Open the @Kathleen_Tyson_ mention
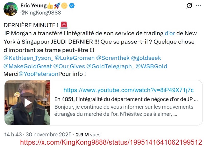The height and width of the screenshot is (148, 207). point(28,58)
